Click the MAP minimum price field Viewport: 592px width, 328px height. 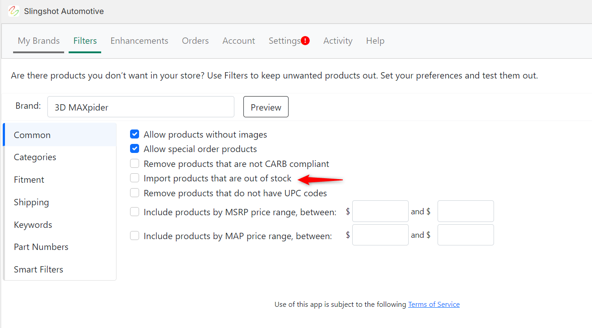point(380,235)
